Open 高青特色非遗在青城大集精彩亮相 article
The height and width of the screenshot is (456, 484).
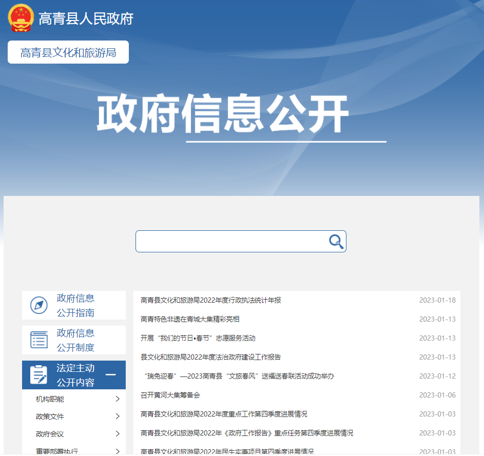(190, 319)
